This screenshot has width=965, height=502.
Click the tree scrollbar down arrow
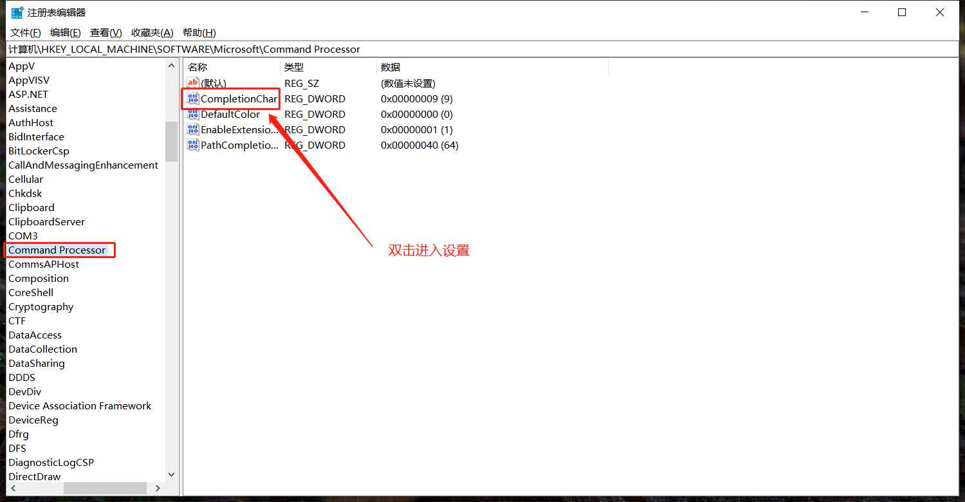171,475
